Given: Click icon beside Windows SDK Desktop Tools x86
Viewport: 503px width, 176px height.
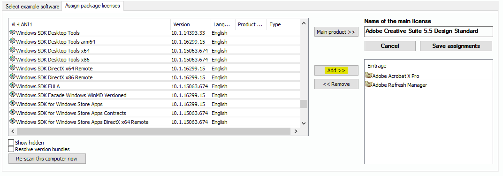Looking at the screenshot, I should click(x=13, y=59).
